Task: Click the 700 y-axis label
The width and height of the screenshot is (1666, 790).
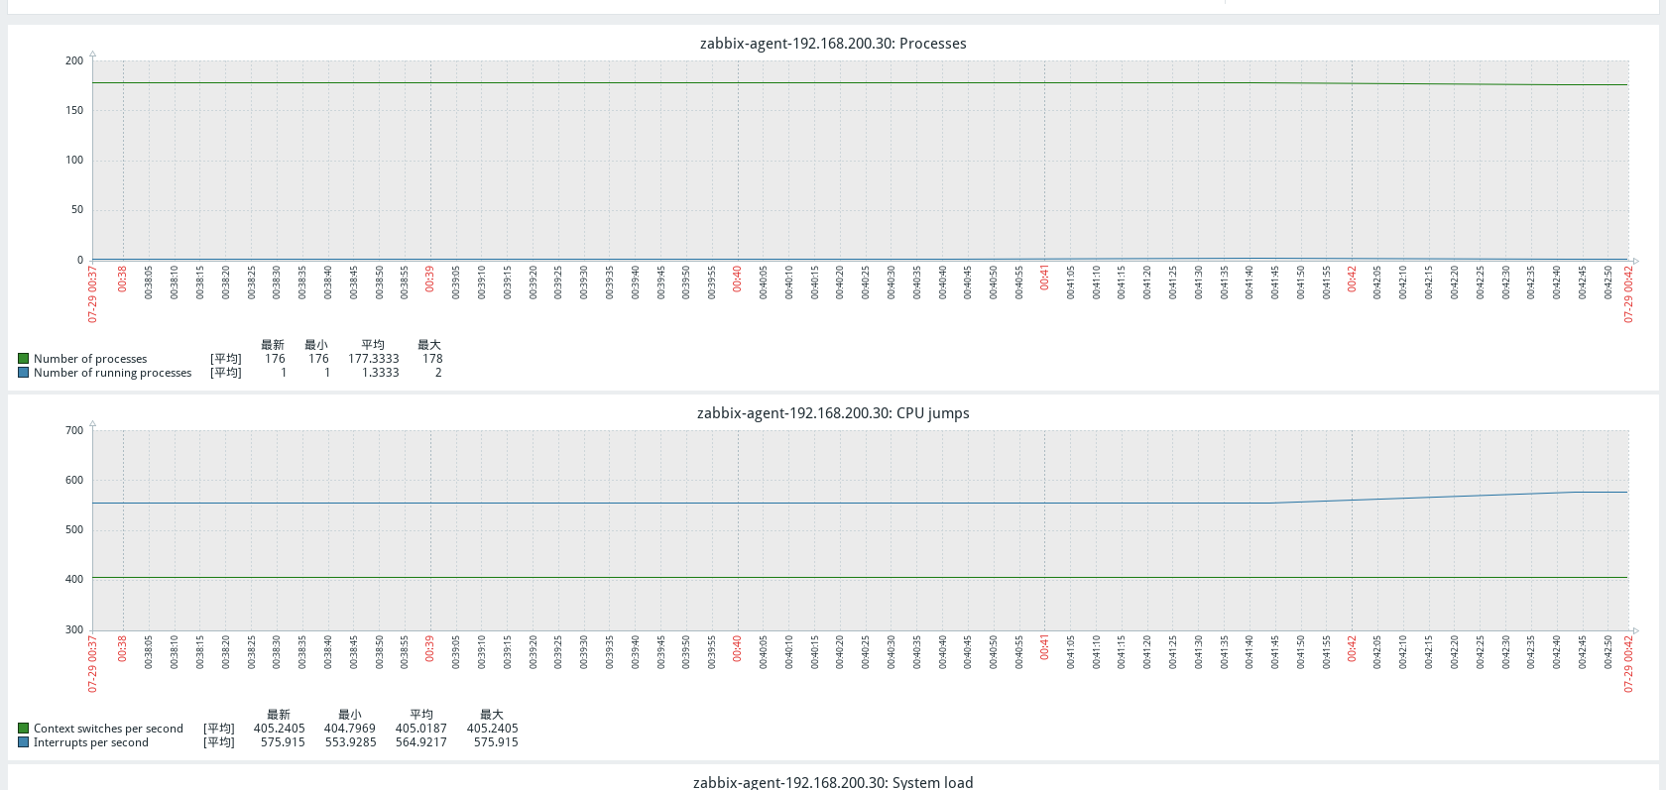Action: pyautogui.click(x=74, y=430)
